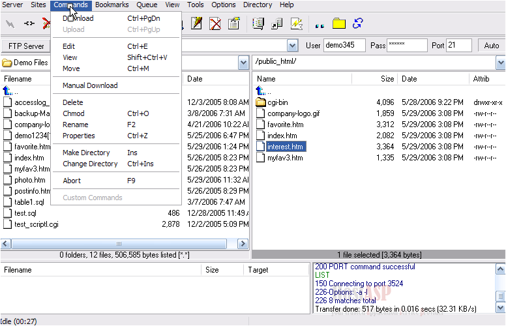This screenshot has height=326, width=506.
Task: Click the Port input field
Action: tap(459, 45)
